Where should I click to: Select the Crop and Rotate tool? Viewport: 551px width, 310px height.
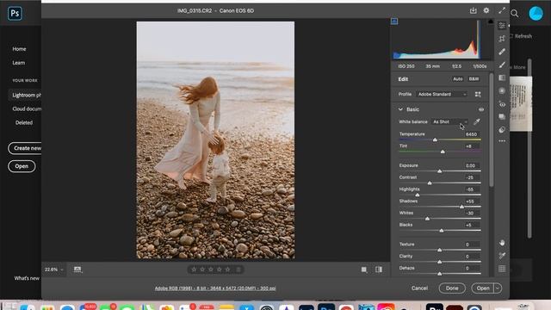coord(502,39)
